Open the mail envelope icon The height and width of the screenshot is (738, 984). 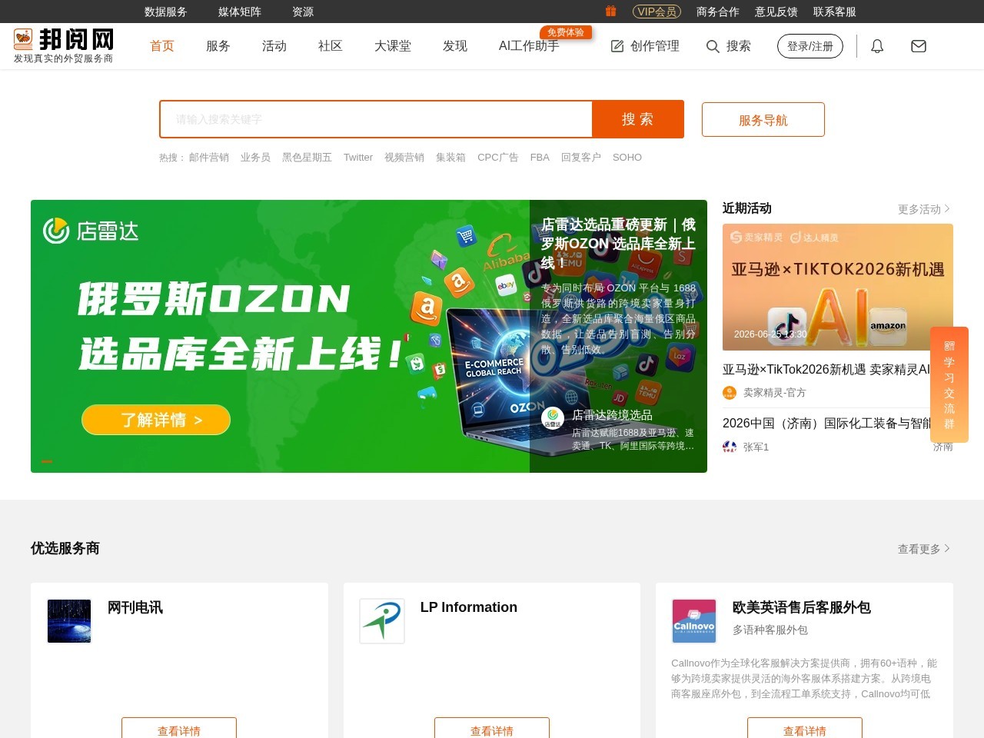pos(919,46)
